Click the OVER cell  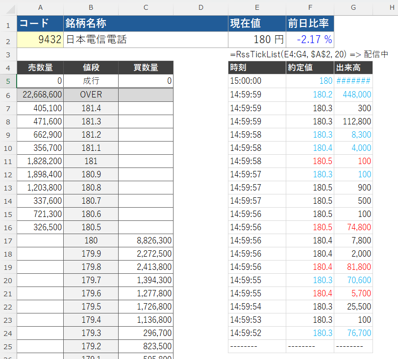pos(91,95)
